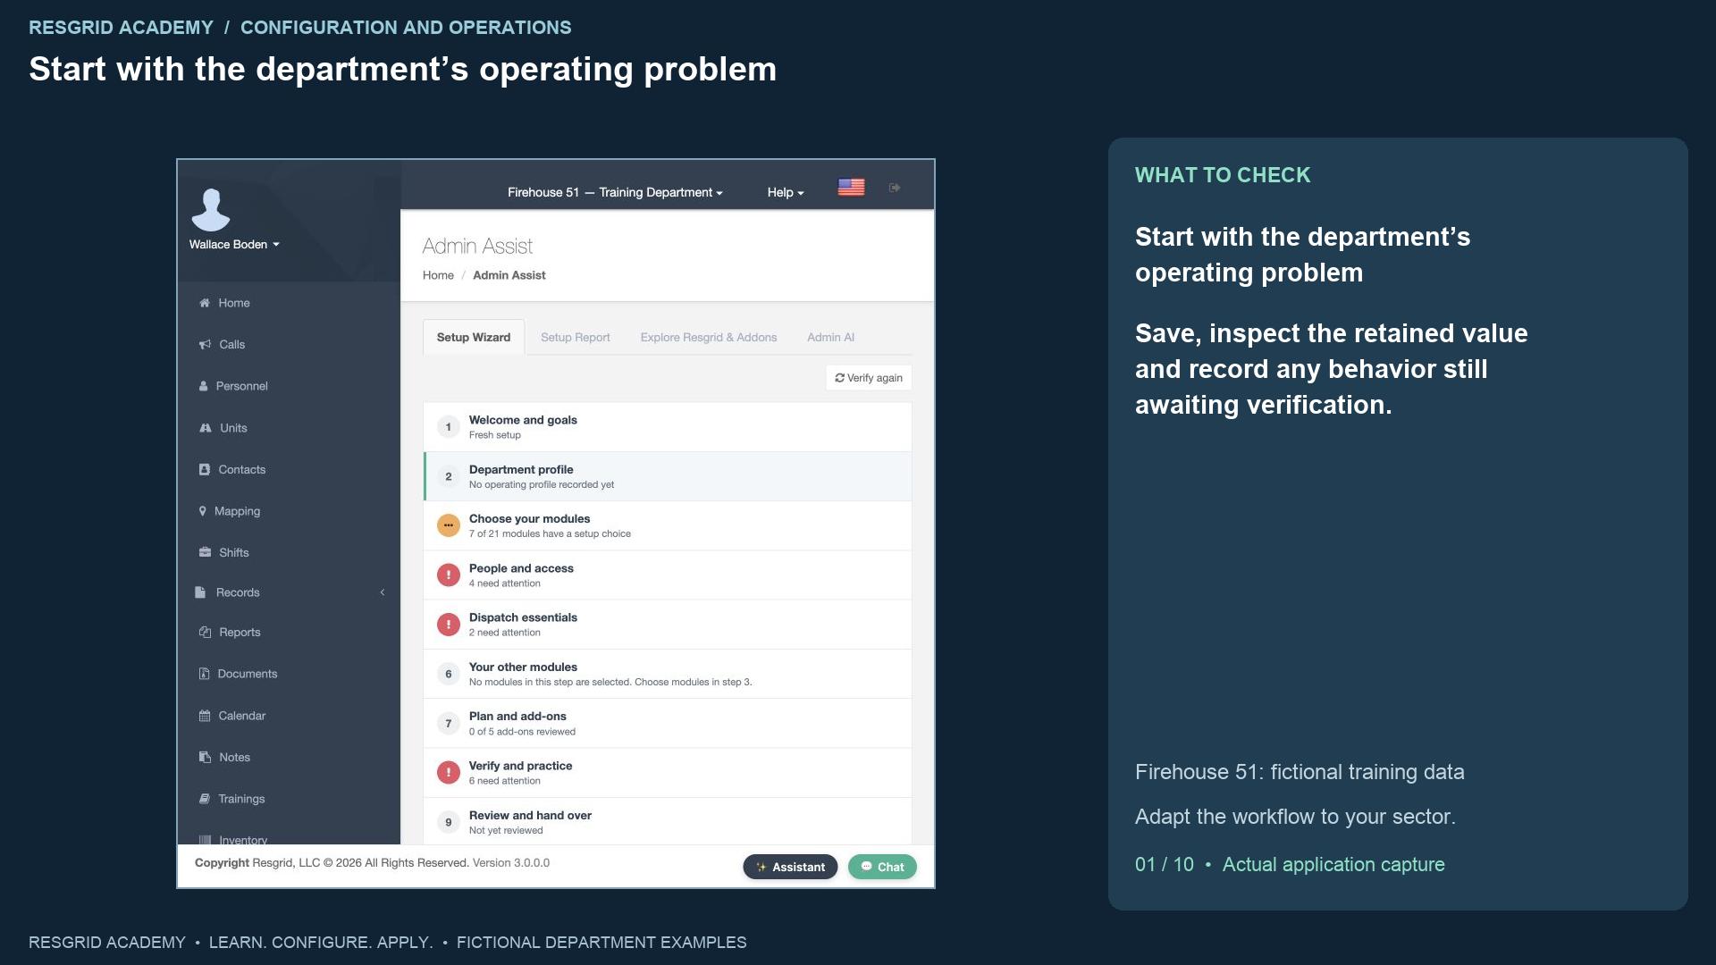Viewport: 1716px width, 965px height.
Task: Click '4 need attention' under People and access
Action: point(504,583)
